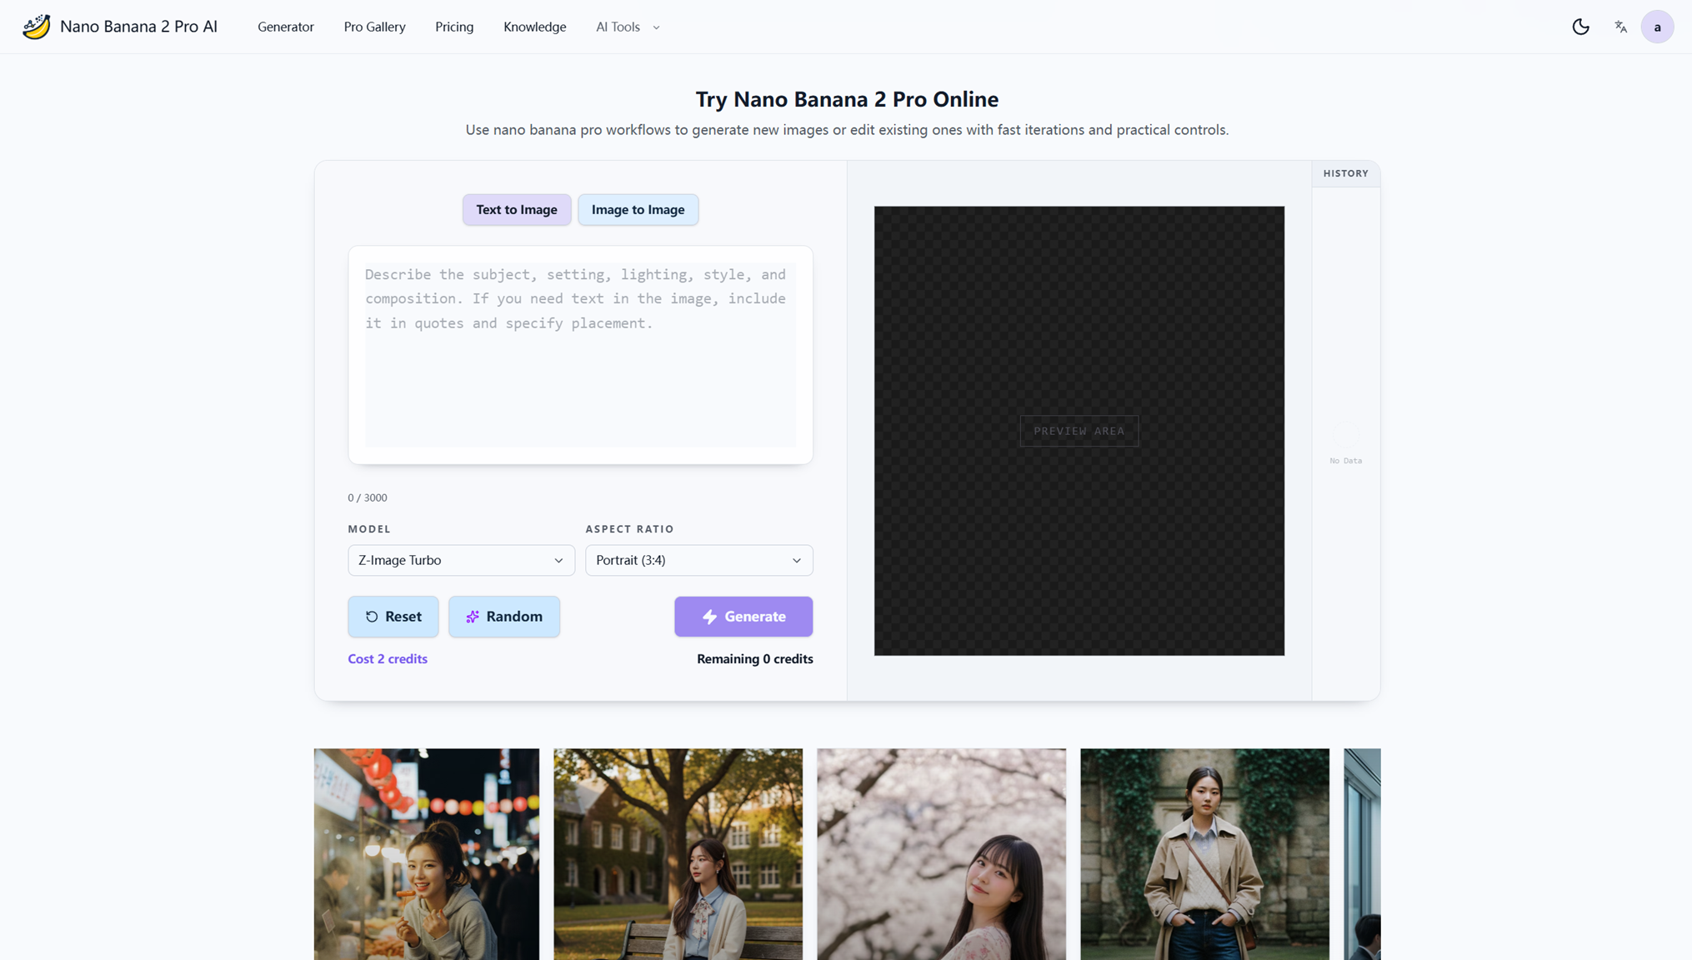
Task: Open the cherry blossom portrait thumbnail
Action: [941, 853]
